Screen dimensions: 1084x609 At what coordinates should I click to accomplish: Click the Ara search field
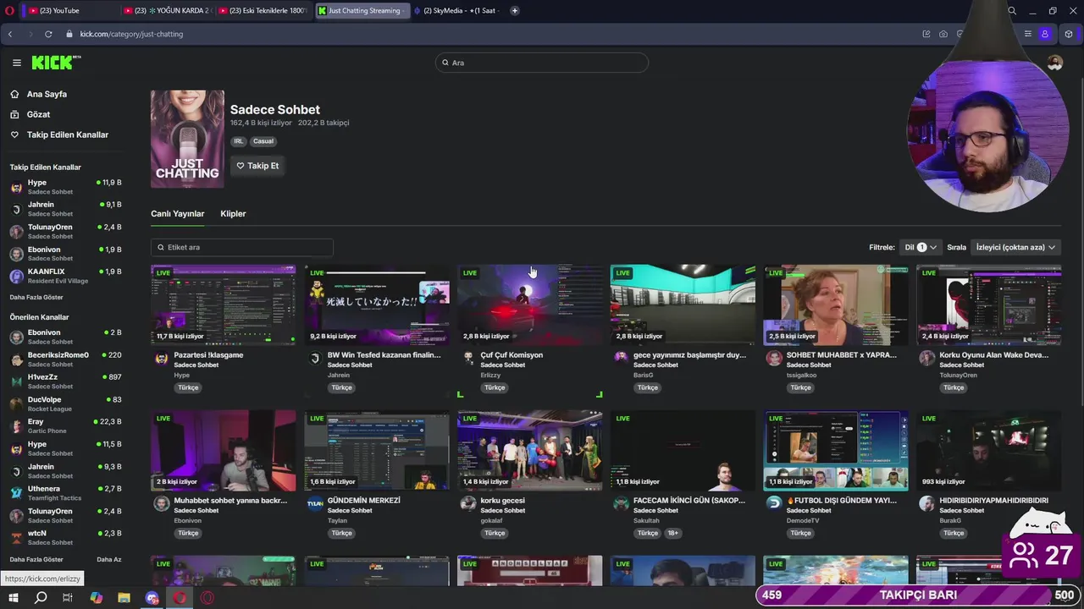click(x=542, y=63)
